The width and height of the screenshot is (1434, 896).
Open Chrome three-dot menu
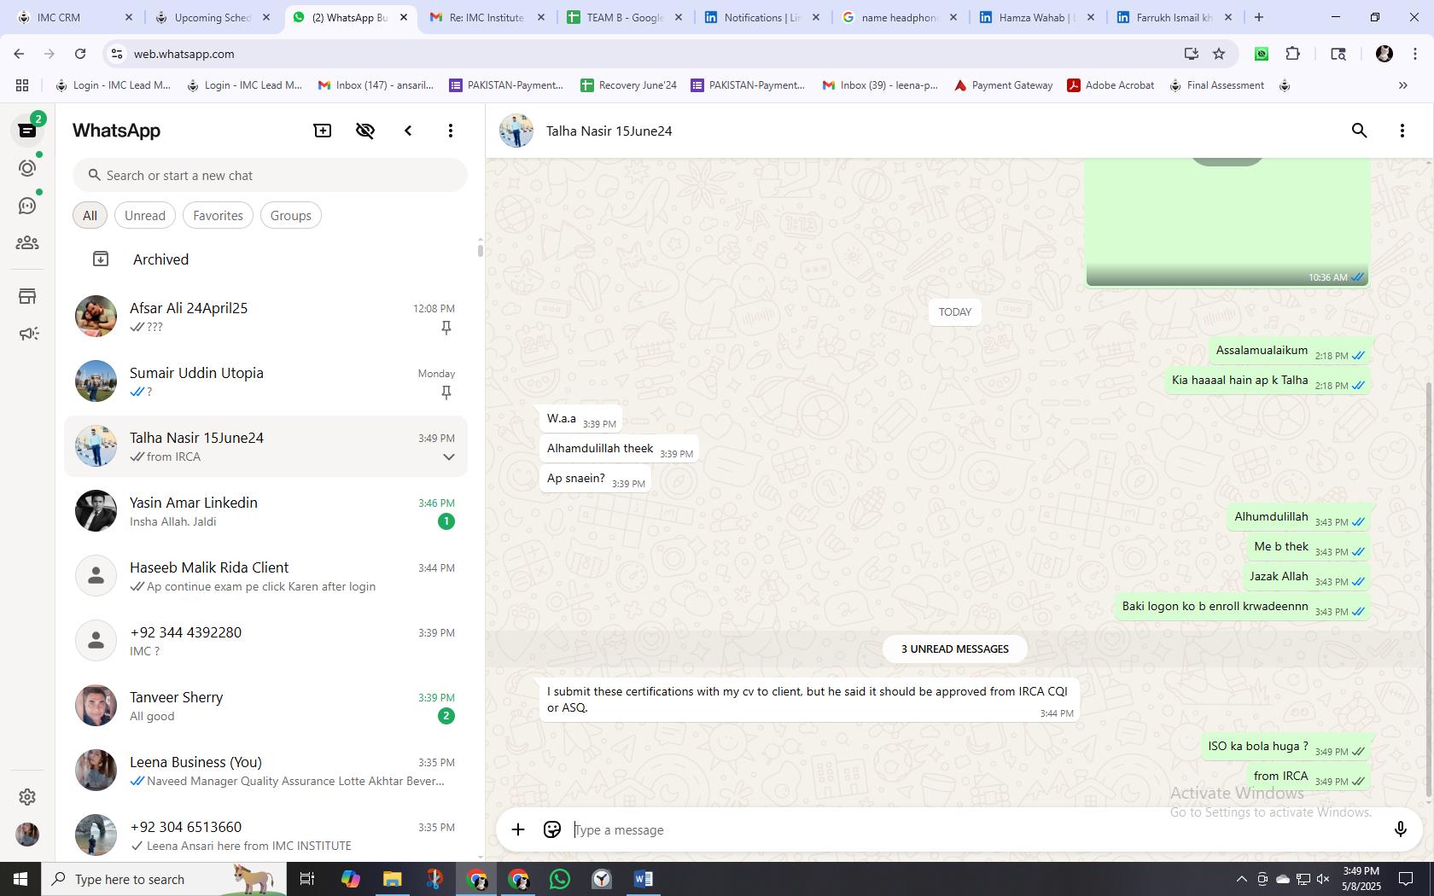coord(1416,54)
